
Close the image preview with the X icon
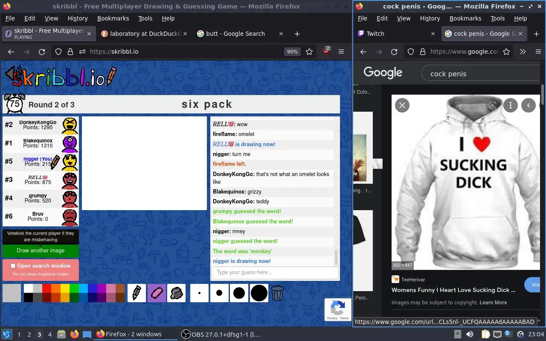[x=402, y=105]
